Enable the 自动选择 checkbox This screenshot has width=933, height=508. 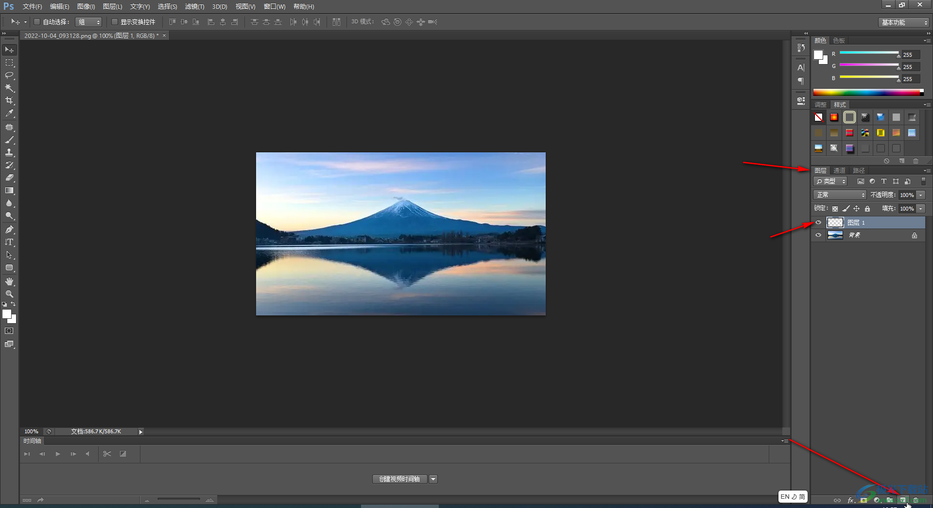pyautogui.click(x=37, y=22)
